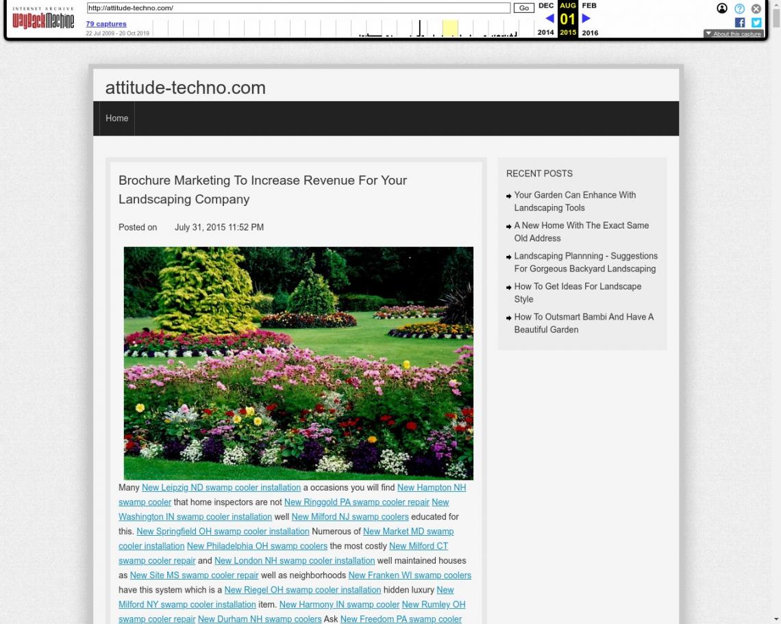The width and height of the screenshot is (781, 624).
Task: Click the highlighted 2015 region in captures timeline
Action: [x=450, y=28]
